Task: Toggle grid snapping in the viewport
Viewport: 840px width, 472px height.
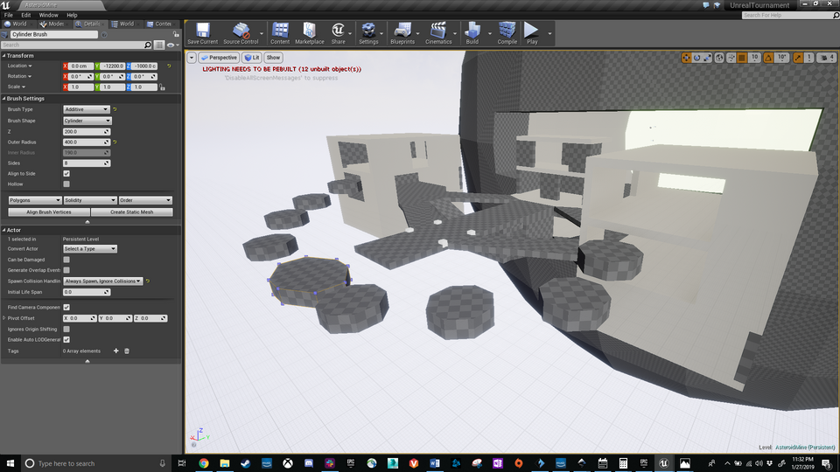Action: 742,58
